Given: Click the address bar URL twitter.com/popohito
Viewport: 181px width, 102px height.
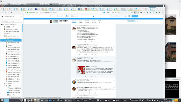Looking at the screenshot, I should click(x=48, y=12).
